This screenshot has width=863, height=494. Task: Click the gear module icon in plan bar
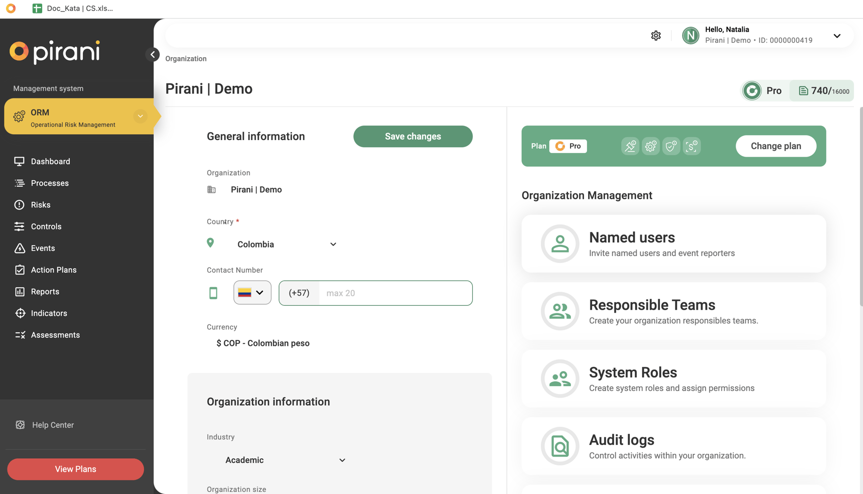(651, 146)
